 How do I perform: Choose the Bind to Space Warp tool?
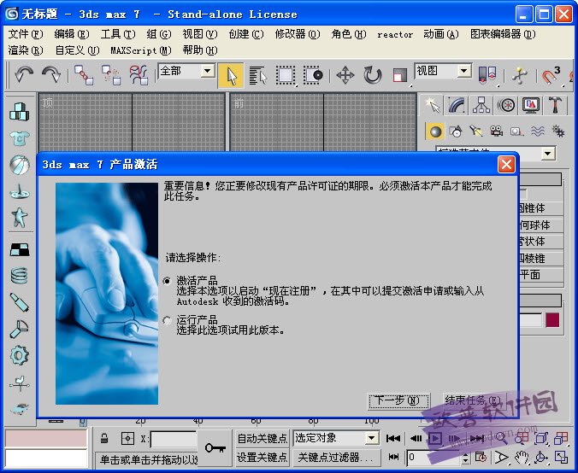139,75
